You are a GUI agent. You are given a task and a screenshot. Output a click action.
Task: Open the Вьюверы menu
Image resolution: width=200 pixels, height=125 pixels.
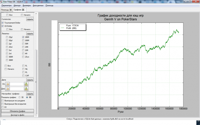pos(27,5)
